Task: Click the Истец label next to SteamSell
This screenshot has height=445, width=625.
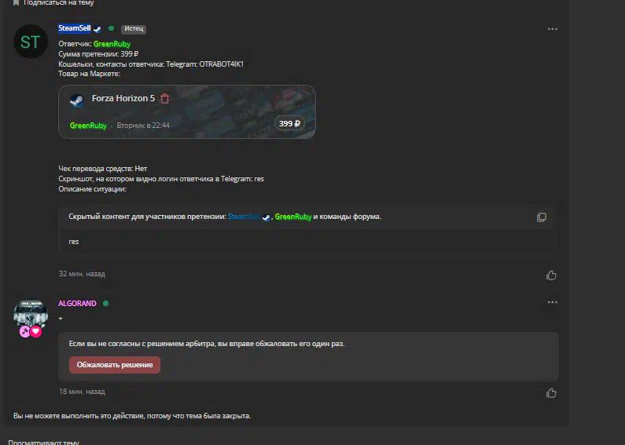Action: coord(134,29)
